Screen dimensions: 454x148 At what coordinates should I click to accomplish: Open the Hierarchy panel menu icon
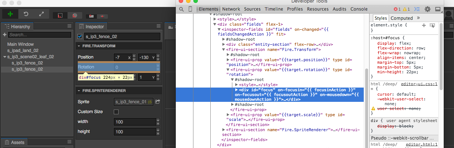coord(69,26)
